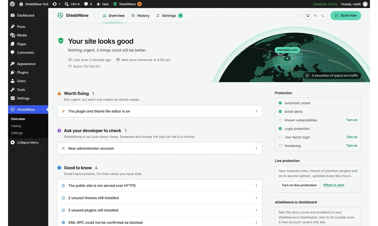Open the Howdy, radek account menu
This screenshot has height=226, width=378.
tap(354, 4)
